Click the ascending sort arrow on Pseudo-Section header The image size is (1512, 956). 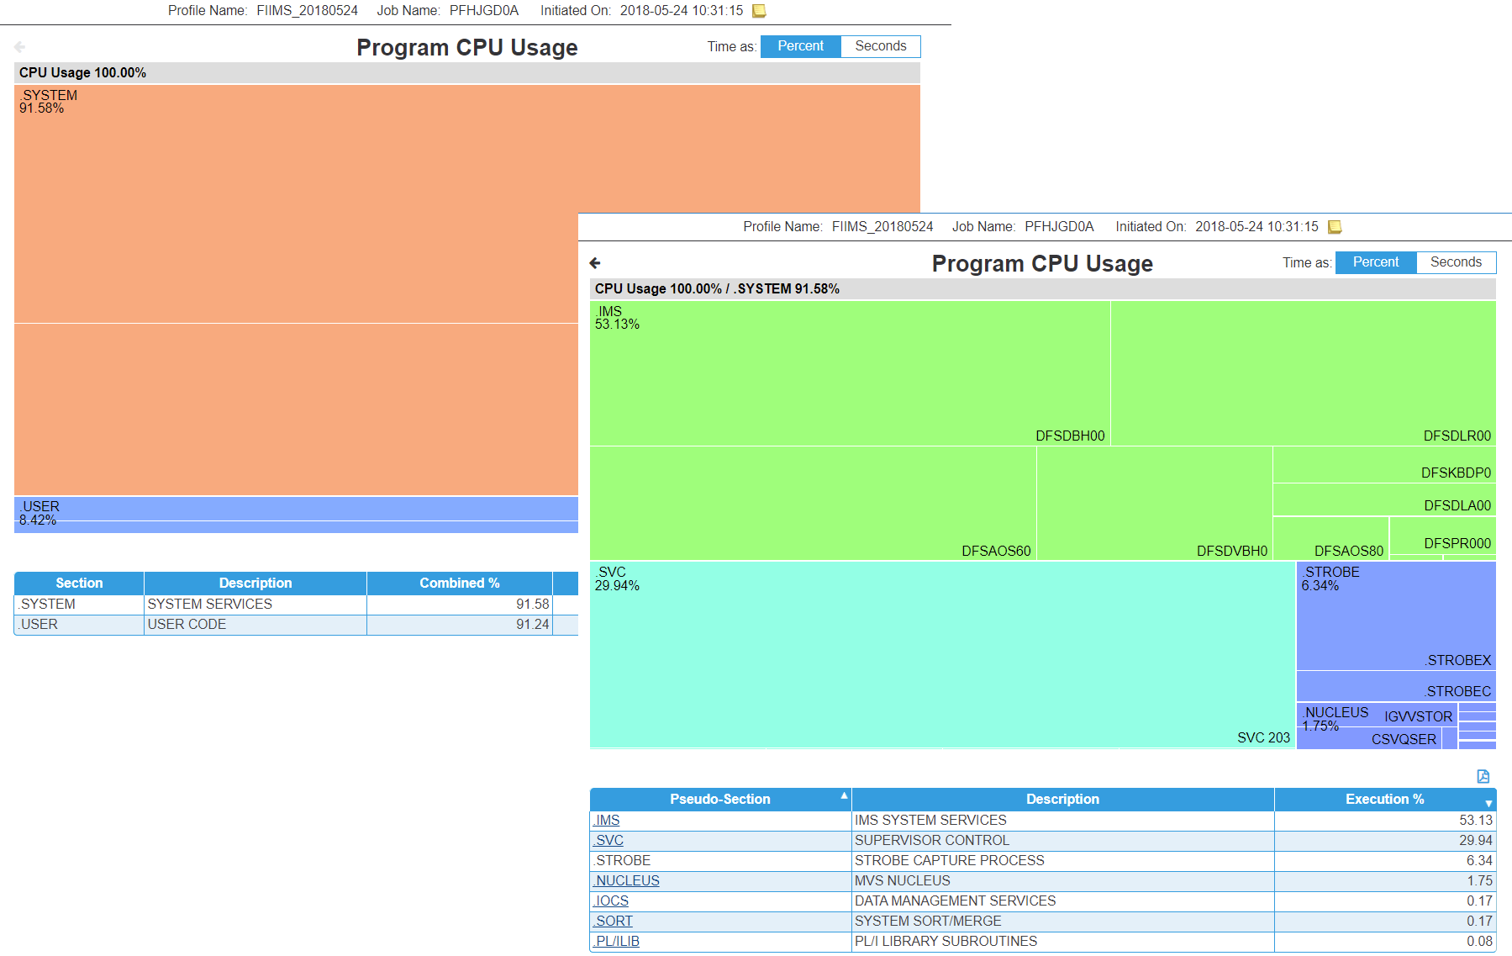pos(843,794)
